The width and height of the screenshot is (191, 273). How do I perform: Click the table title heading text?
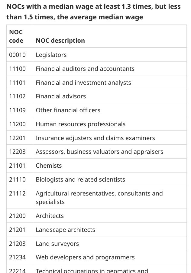[93, 12]
